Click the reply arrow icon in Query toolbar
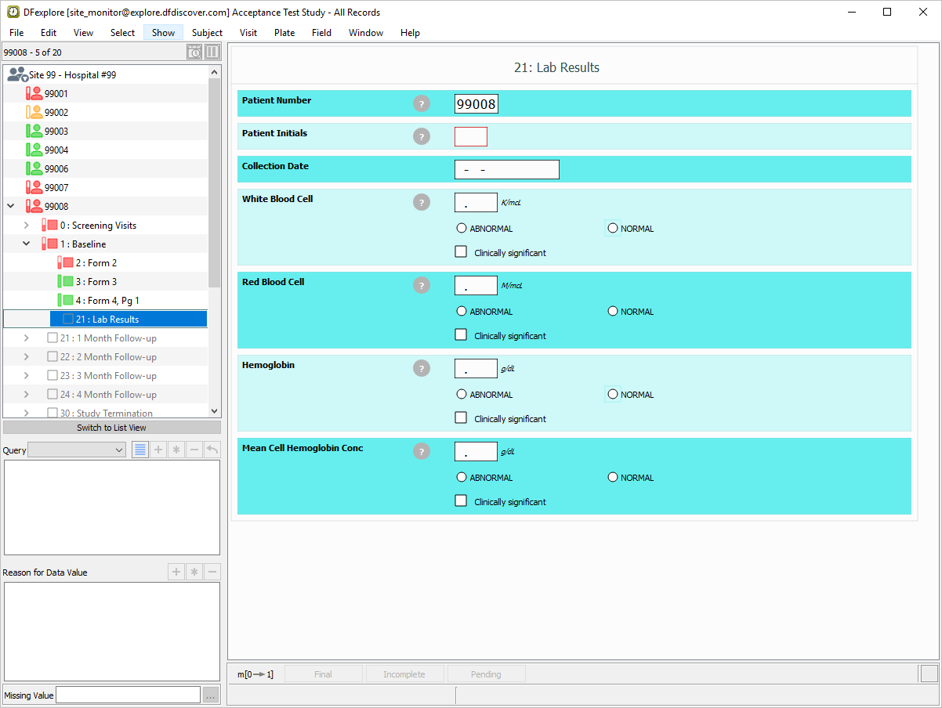 tap(212, 450)
